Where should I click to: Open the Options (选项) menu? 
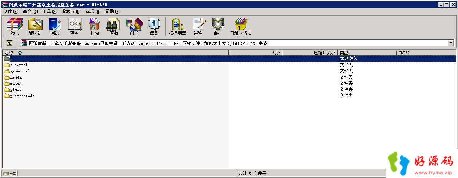coord(93,12)
